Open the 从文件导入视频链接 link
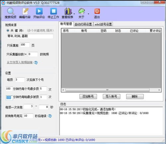This screenshot has height=144, width=166. pyautogui.click(x=20, y=62)
